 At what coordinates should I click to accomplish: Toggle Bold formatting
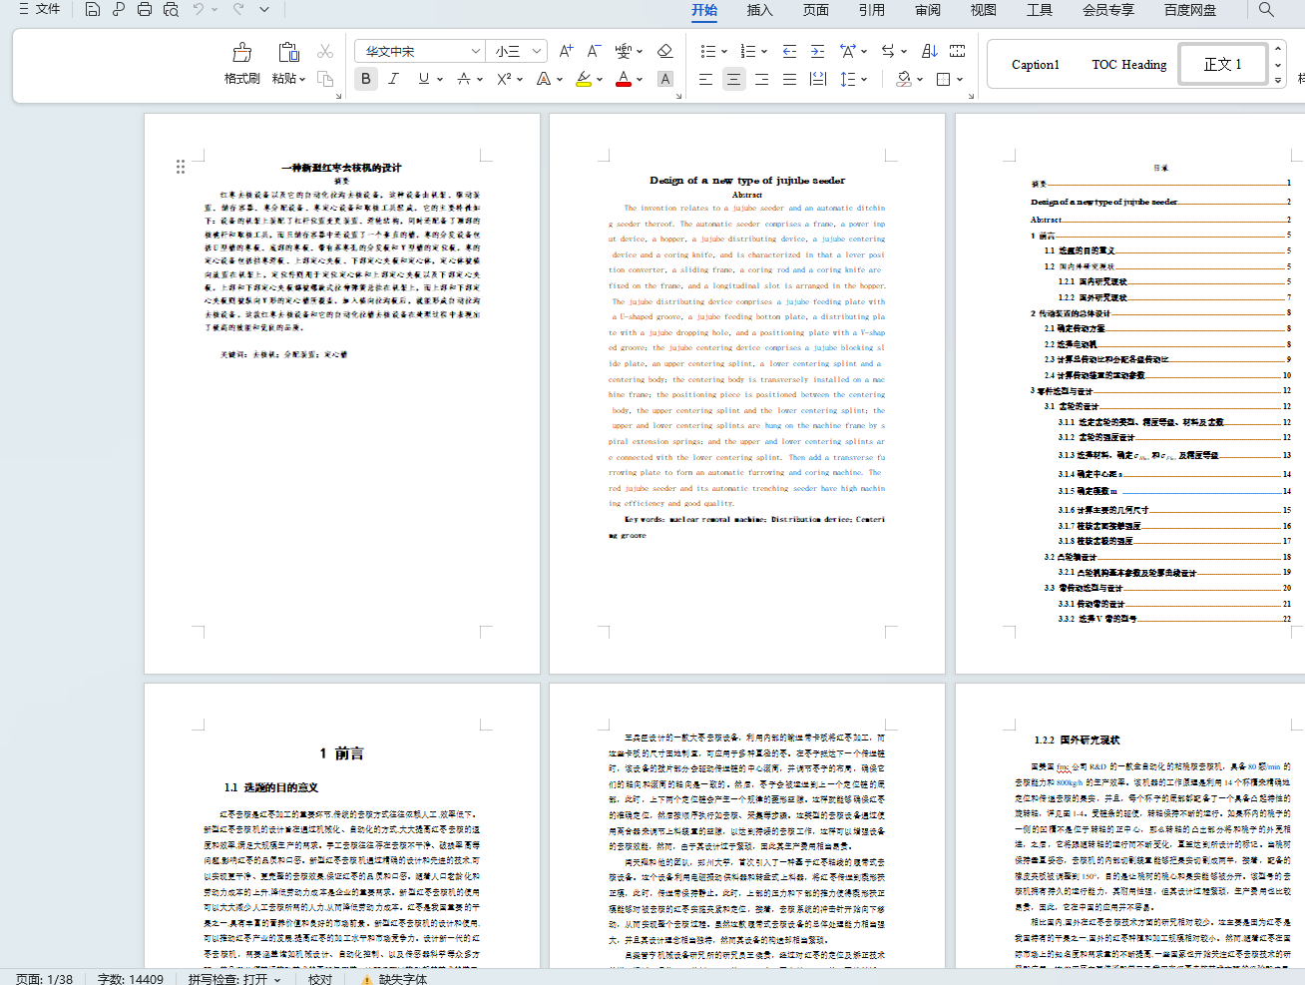pyautogui.click(x=366, y=79)
